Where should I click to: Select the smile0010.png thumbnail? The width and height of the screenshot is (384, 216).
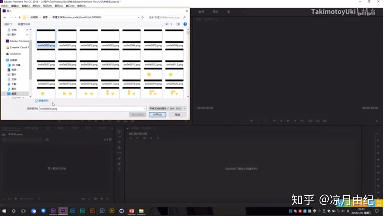coord(110,57)
